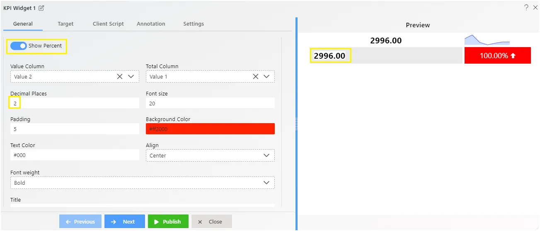Edit the KPI Widget 1 title icon
Viewport: 540px width, 231px height.
click(x=41, y=8)
